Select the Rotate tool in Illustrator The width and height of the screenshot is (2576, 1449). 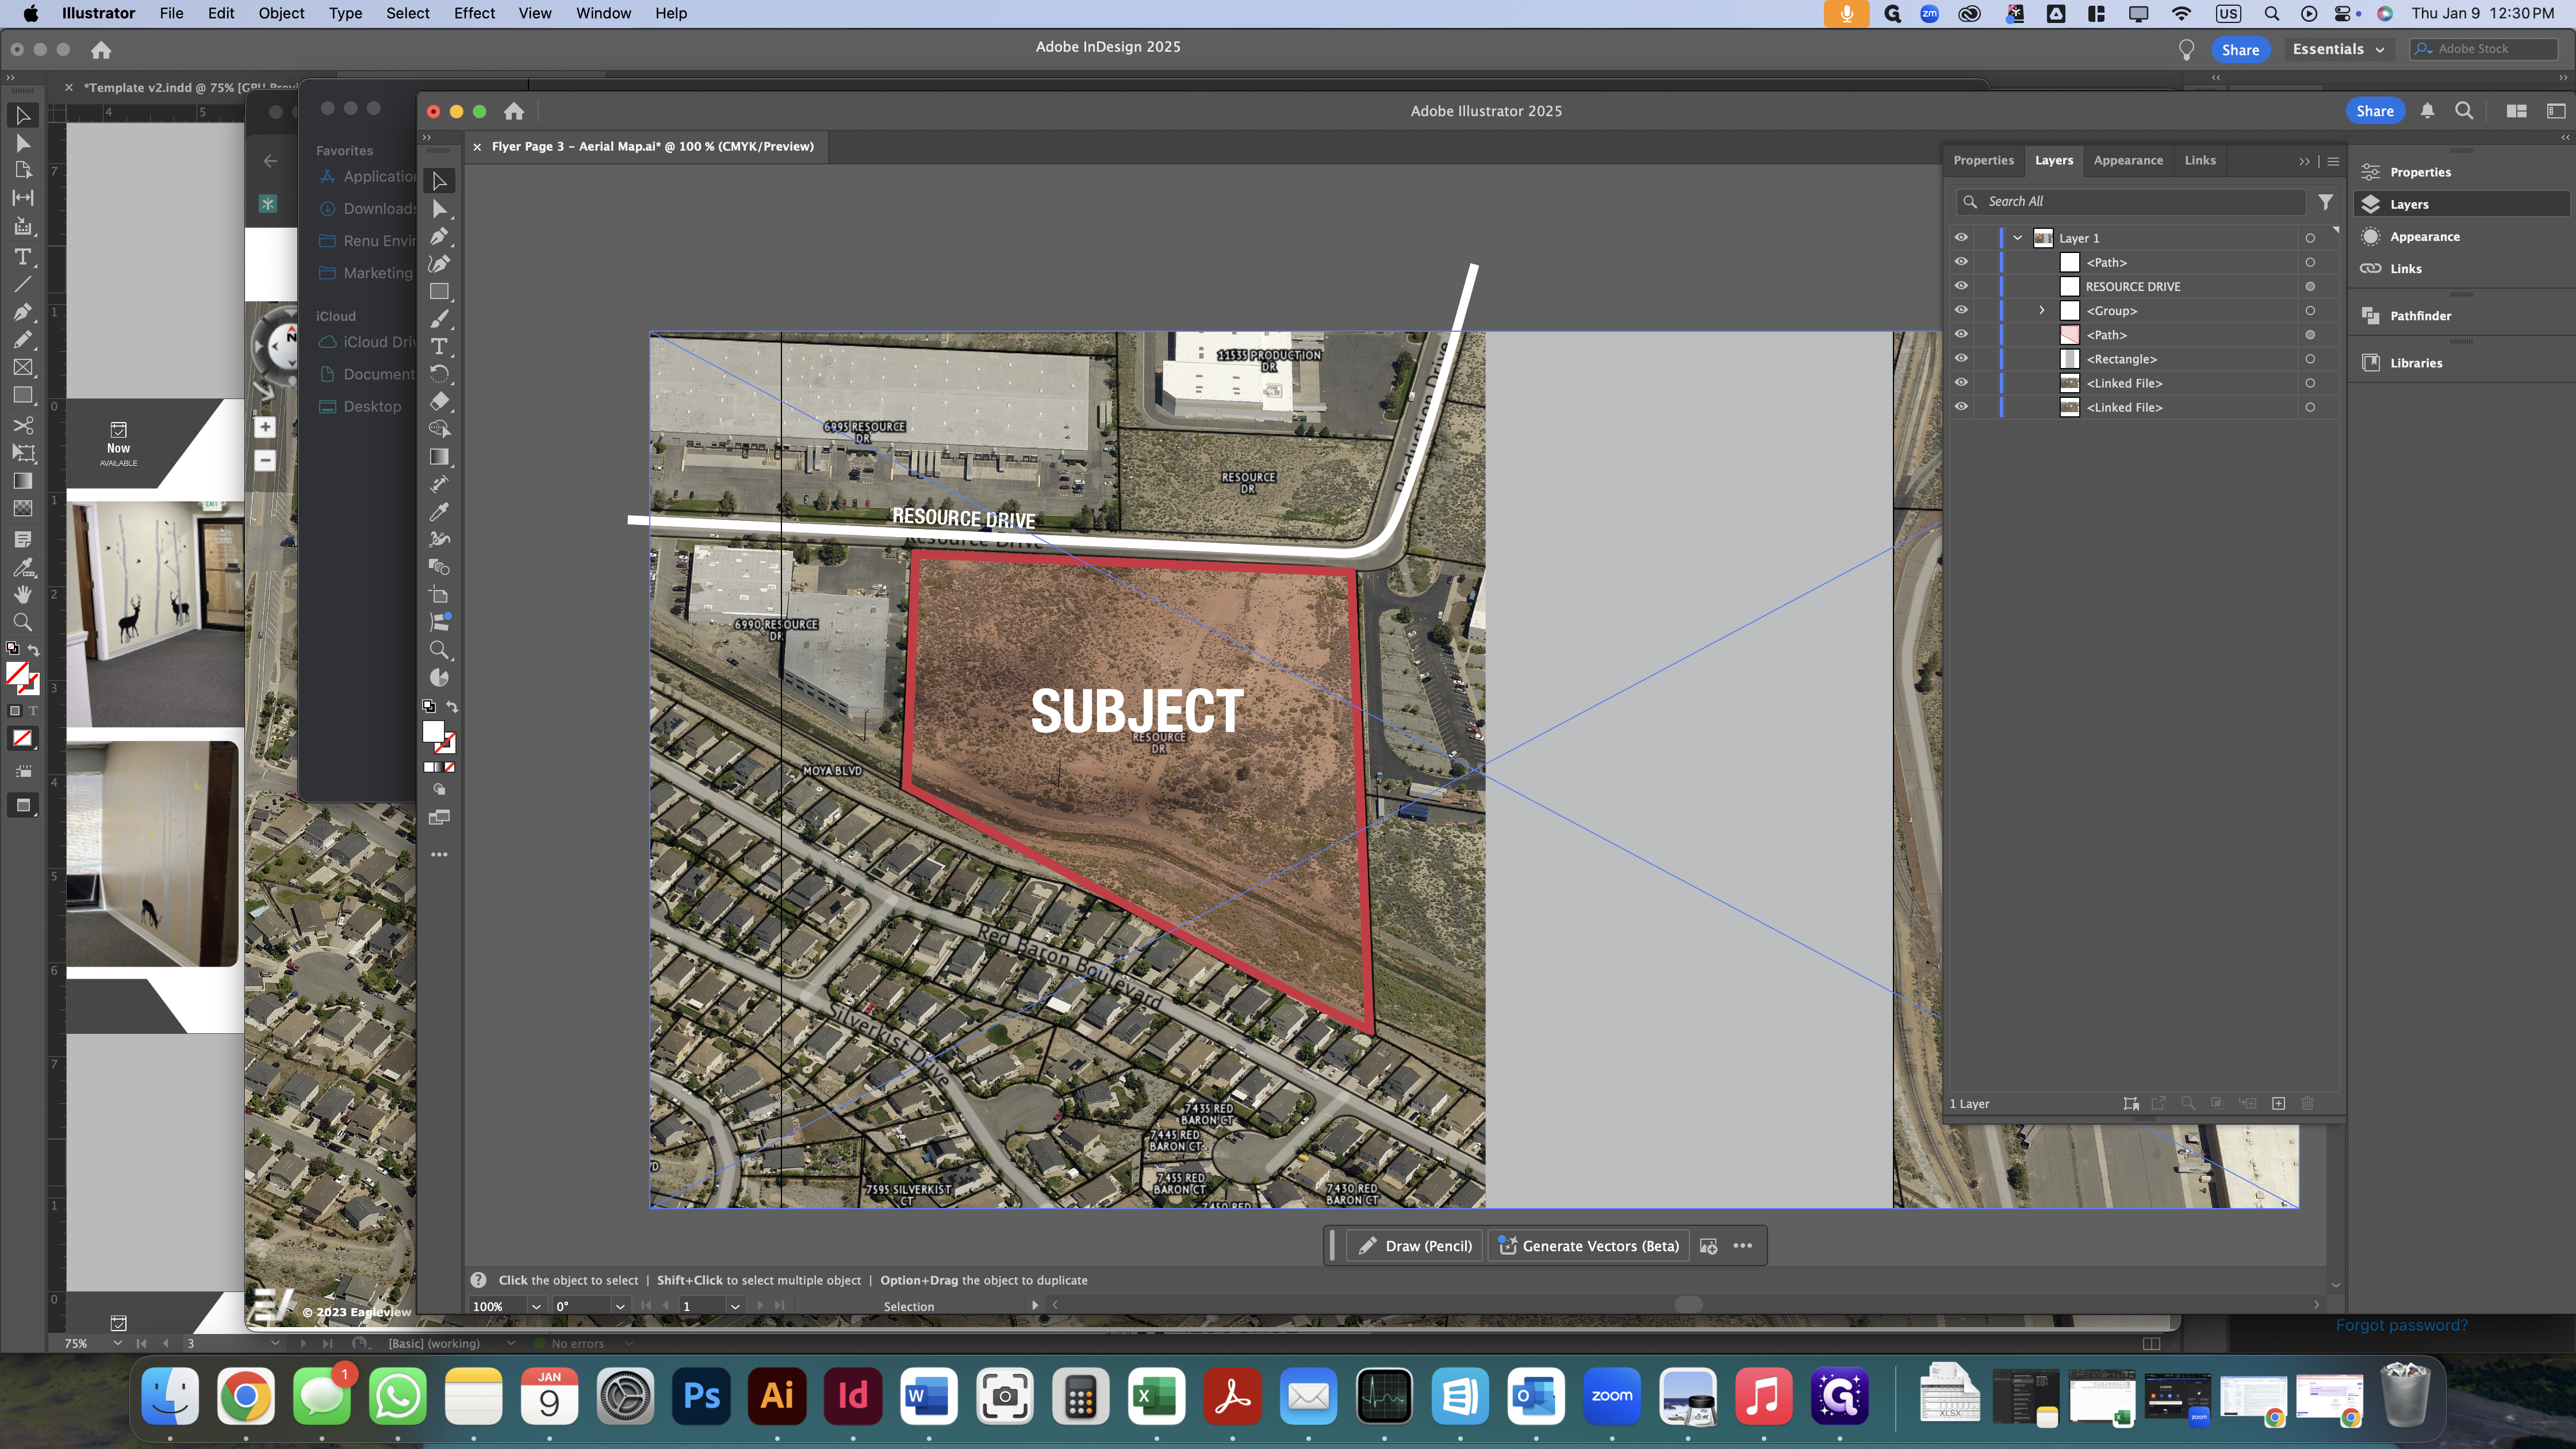pyautogui.click(x=439, y=373)
